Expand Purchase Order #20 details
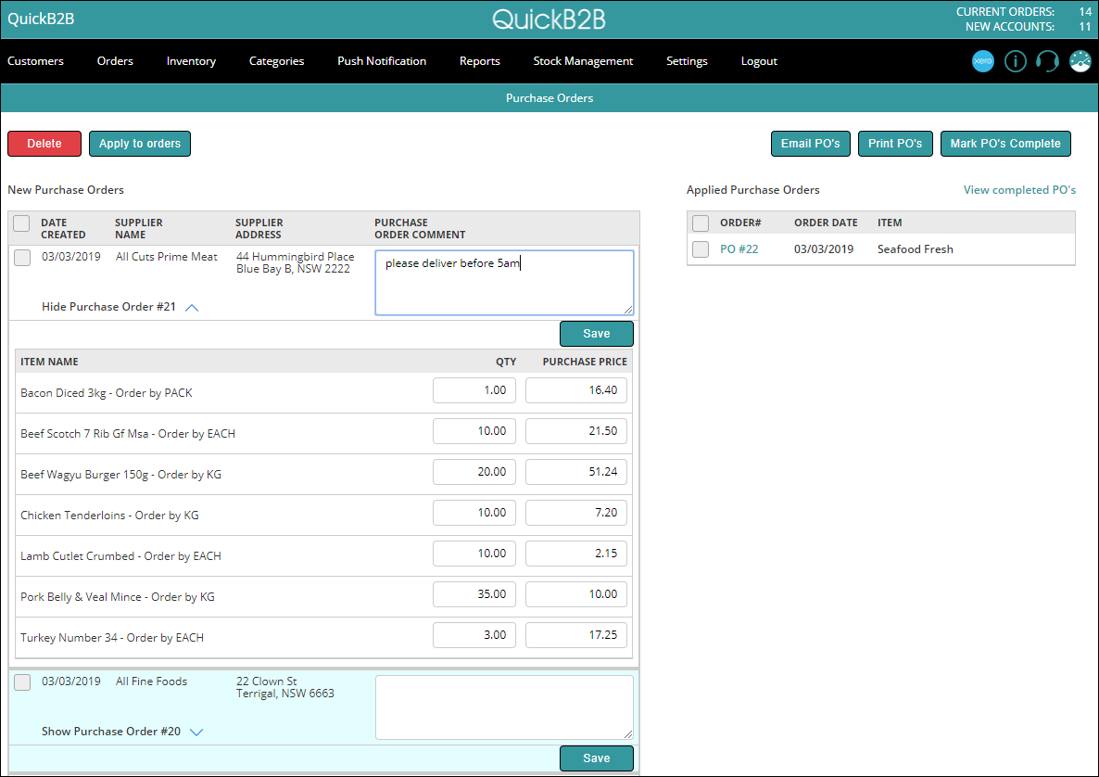The width and height of the screenshot is (1099, 777). pos(122,732)
